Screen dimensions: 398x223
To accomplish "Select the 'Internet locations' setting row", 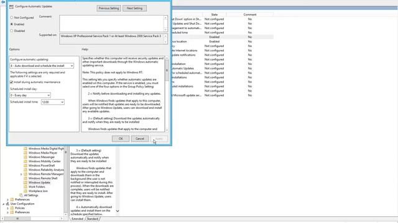I will click(223, 51).
